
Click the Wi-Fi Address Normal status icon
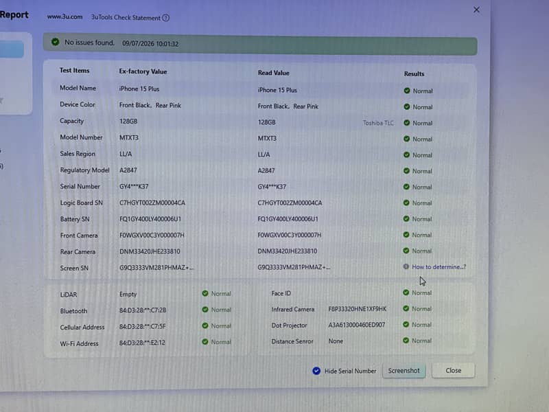tap(205, 342)
